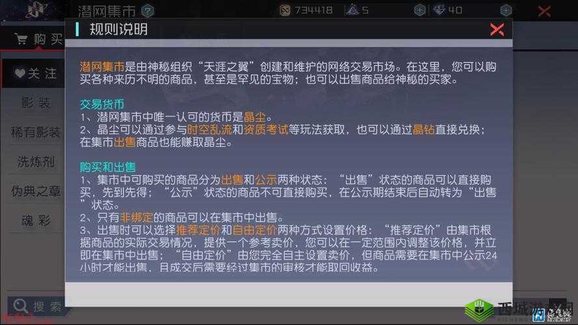Screen dimensions: 578x325
Task: Close the 规则说明 rules dialog
Action: pyautogui.click(x=497, y=29)
